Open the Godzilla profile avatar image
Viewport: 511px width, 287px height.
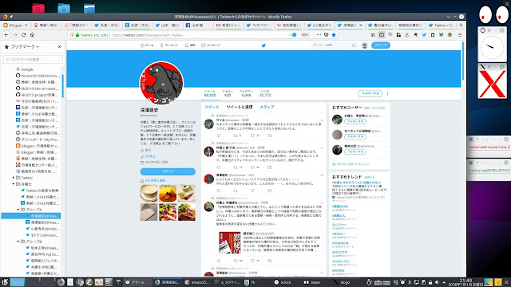(x=161, y=83)
